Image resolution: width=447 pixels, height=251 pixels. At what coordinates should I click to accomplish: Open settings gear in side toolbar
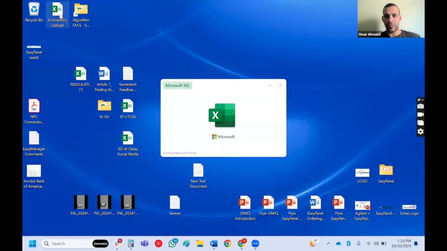pos(420,131)
